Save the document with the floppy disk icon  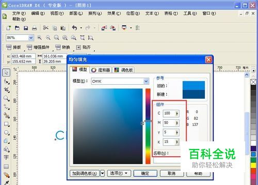(x=26, y=28)
